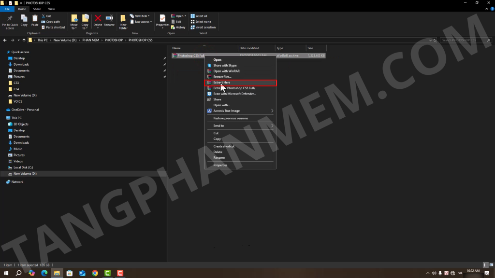Open the Easy access dropdown
The height and width of the screenshot is (278, 495).
(143, 22)
